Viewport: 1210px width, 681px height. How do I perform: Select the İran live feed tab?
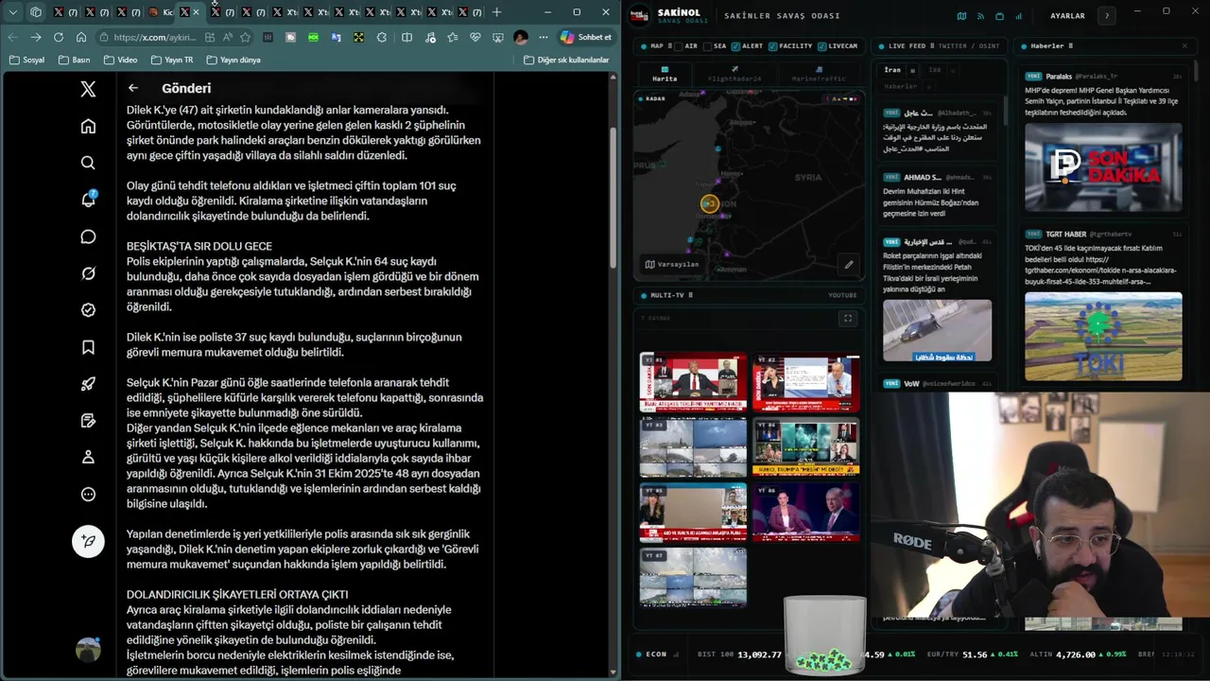point(892,70)
